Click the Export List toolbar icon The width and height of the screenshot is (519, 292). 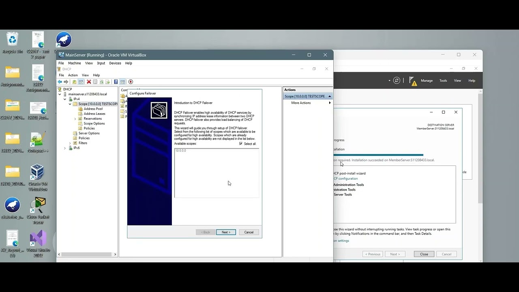(x=108, y=82)
